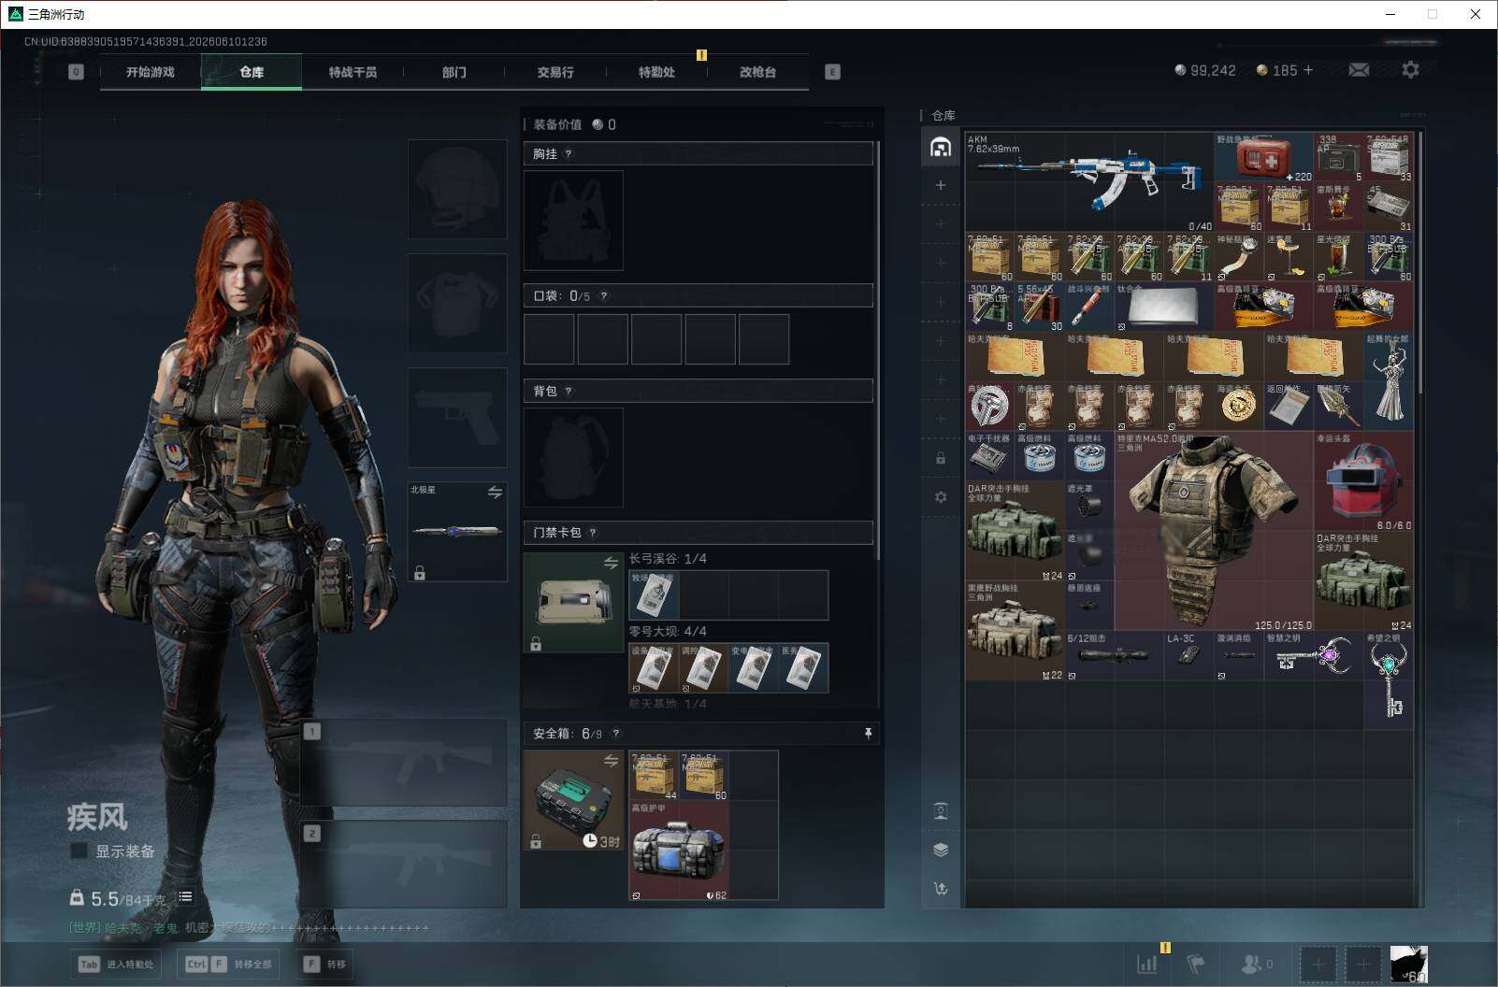Show help for 背包 section
Screen dimensions: 1498x987
click(568, 392)
